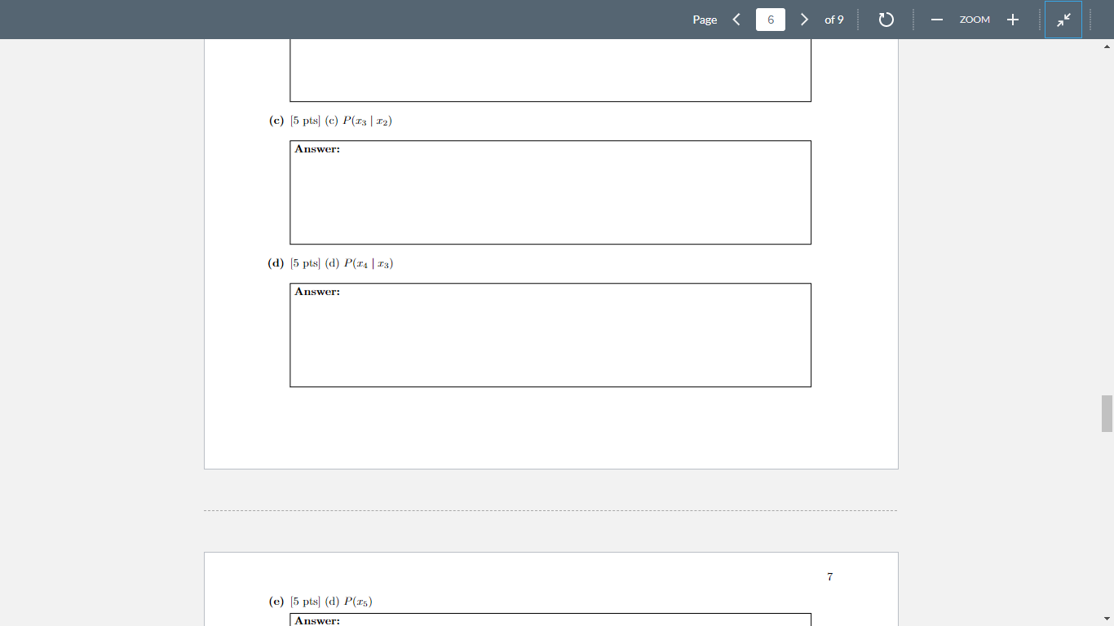This screenshot has width=1114, height=626.
Task: Click the answer box for question (d)
Action: 550,335
